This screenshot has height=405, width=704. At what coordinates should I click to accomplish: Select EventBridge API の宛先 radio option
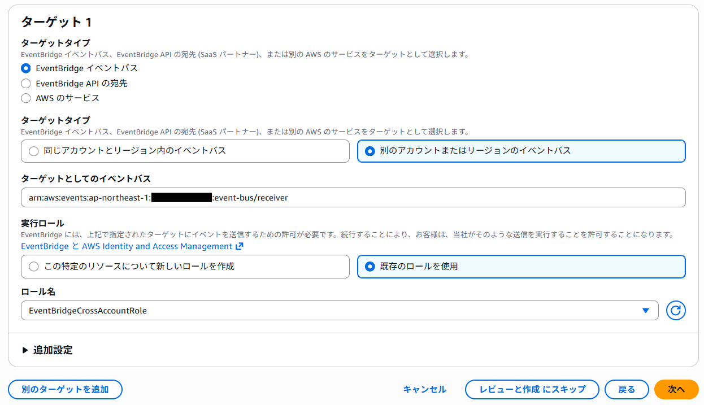click(x=25, y=83)
